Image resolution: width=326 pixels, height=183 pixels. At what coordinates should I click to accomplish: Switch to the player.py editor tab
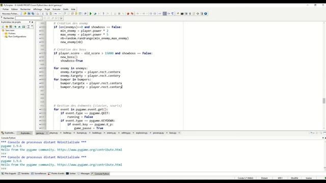click(53, 133)
